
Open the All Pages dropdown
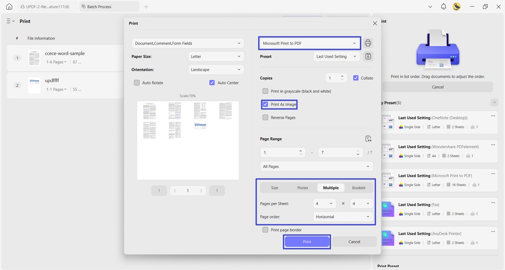click(x=317, y=166)
